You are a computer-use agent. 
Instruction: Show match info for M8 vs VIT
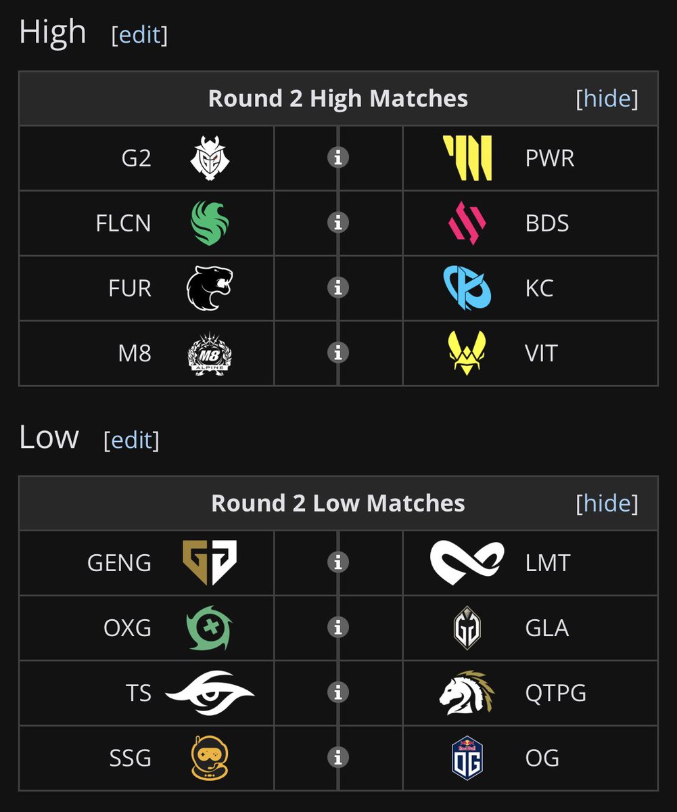pyautogui.click(x=337, y=353)
